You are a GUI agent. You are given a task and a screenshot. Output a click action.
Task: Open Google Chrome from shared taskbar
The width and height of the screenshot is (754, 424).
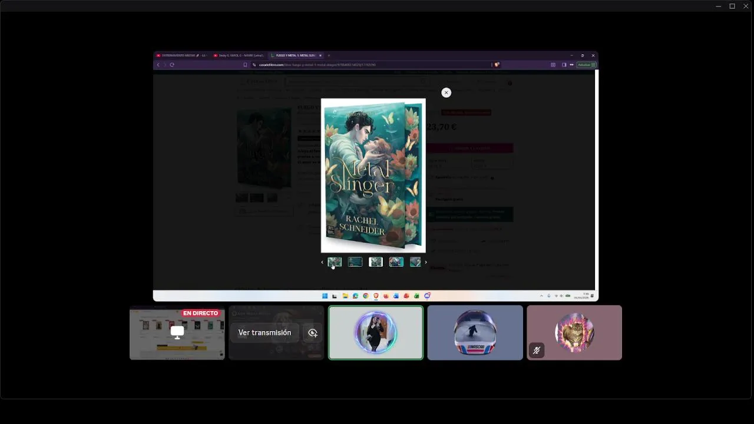(366, 296)
